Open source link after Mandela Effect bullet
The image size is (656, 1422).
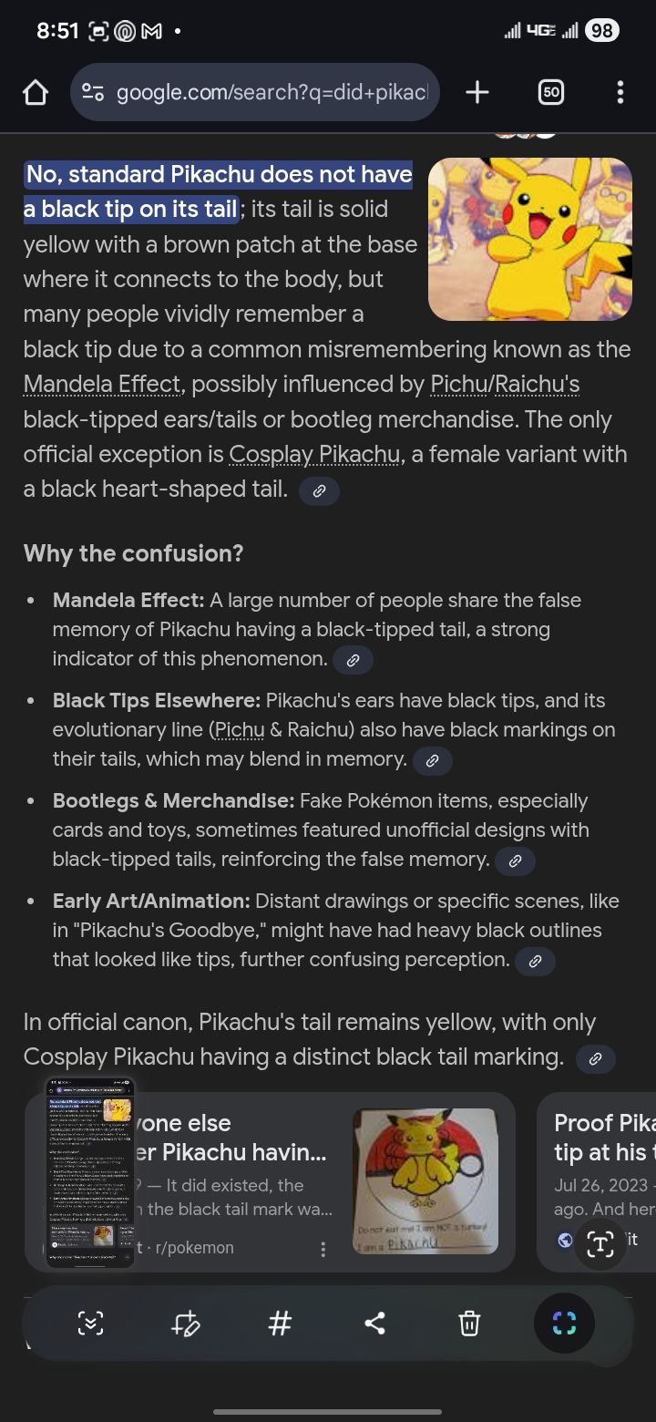(354, 660)
